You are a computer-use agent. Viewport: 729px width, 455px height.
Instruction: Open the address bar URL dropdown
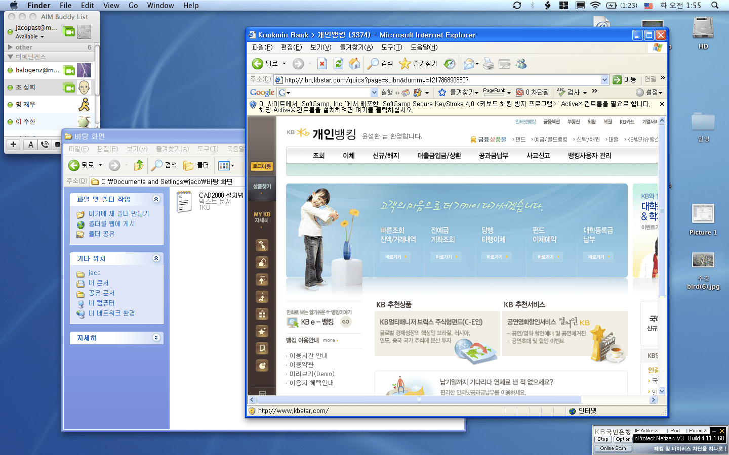point(604,80)
